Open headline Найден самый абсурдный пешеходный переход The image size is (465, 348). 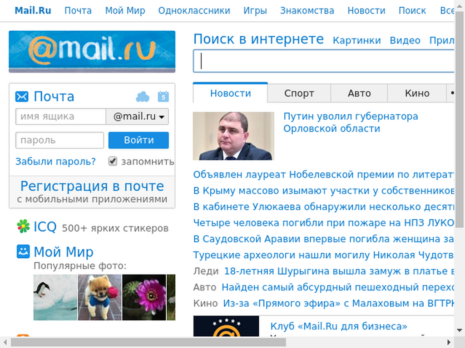[x=338, y=287]
